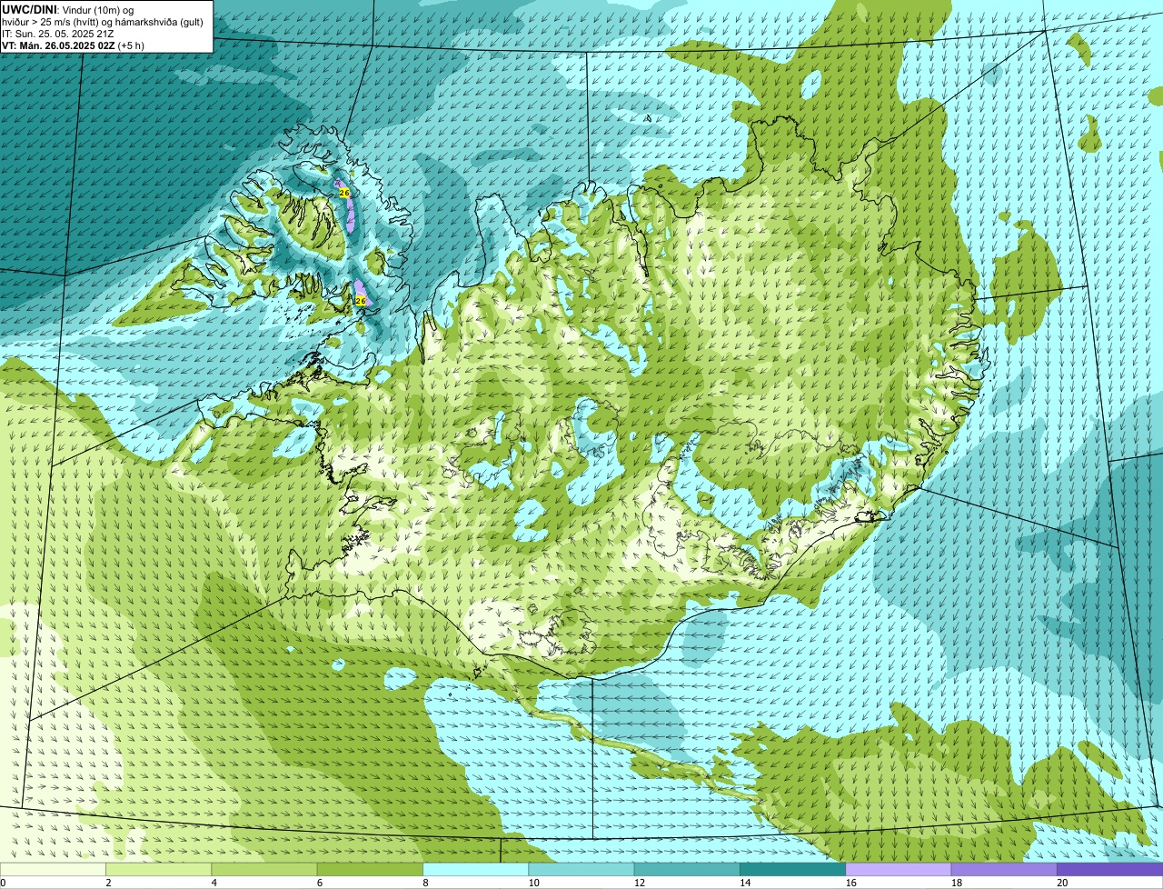Click the legend scale label '8'
Viewport: 1163px width, 889px height.
click(x=424, y=883)
